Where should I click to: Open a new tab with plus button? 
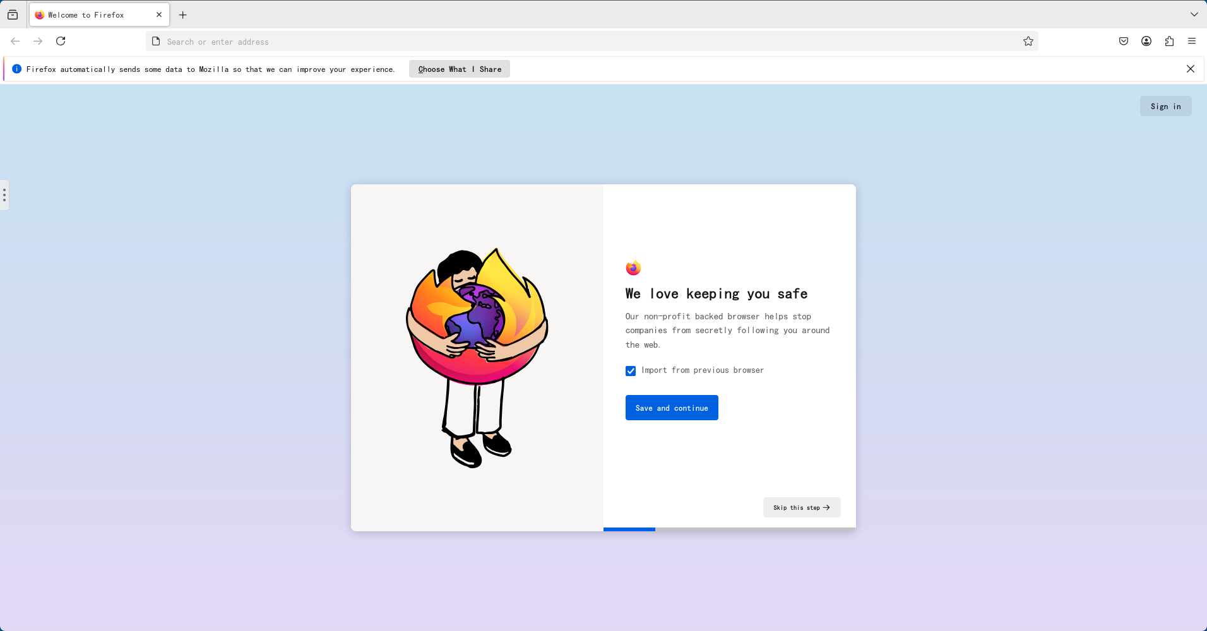183,15
